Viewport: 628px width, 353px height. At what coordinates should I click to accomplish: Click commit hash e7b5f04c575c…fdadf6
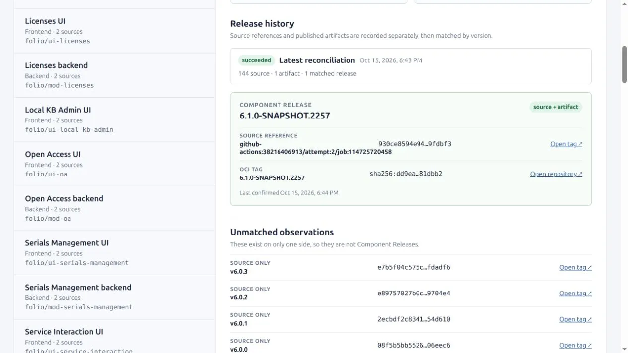coord(414,267)
